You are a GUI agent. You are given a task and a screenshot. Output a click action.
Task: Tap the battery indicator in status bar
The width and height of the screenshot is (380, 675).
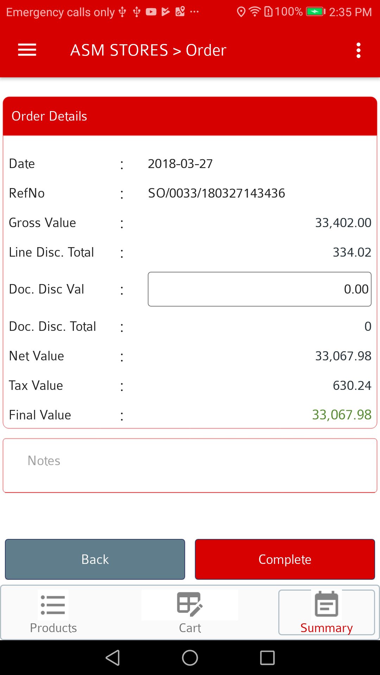coord(316,12)
